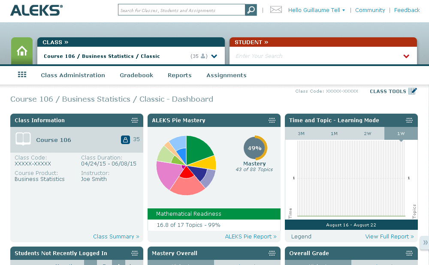Screen dimensions: 429x265
Task: Open the grid menu icon beside Class Administration
Action: 22,75
